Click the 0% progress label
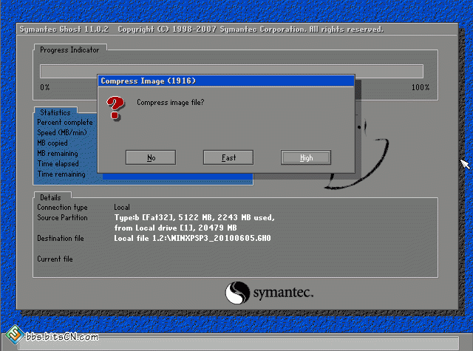This screenshot has height=351, width=473. coord(44,87)
